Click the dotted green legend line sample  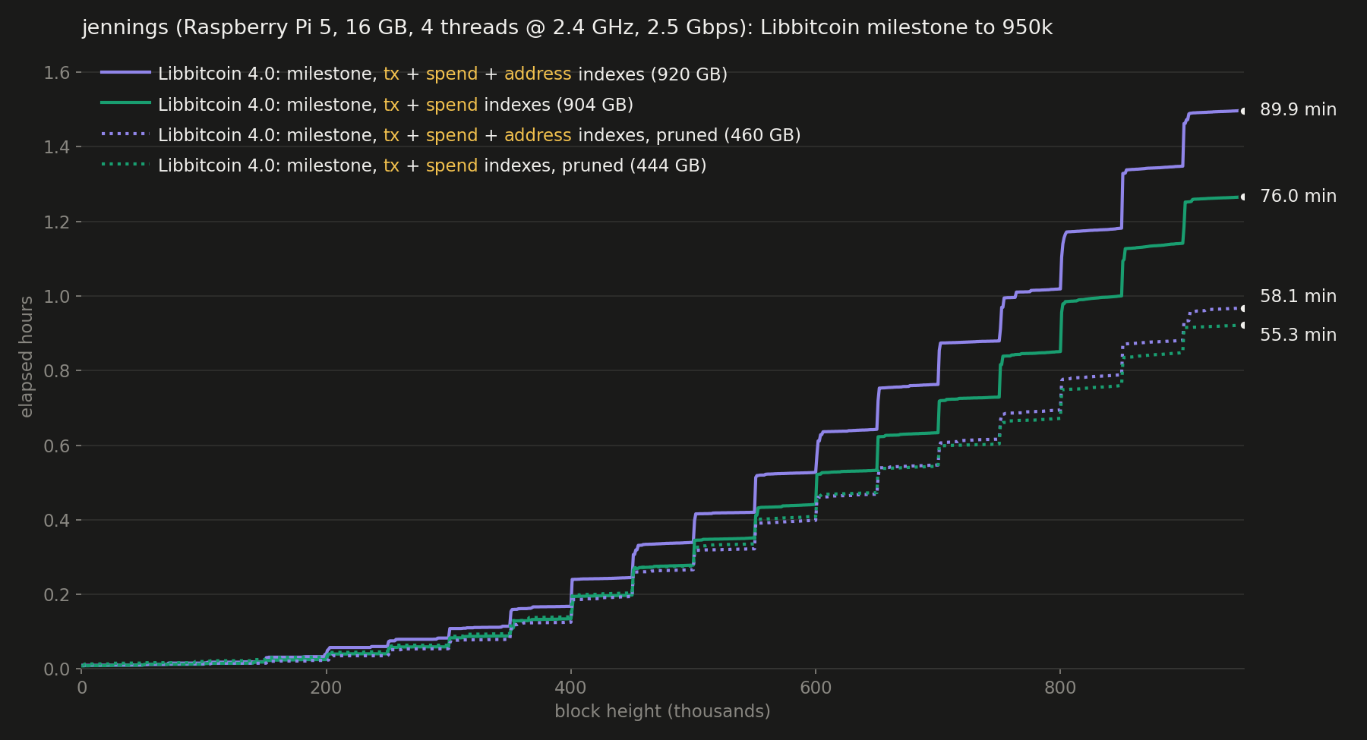point(126,163)
